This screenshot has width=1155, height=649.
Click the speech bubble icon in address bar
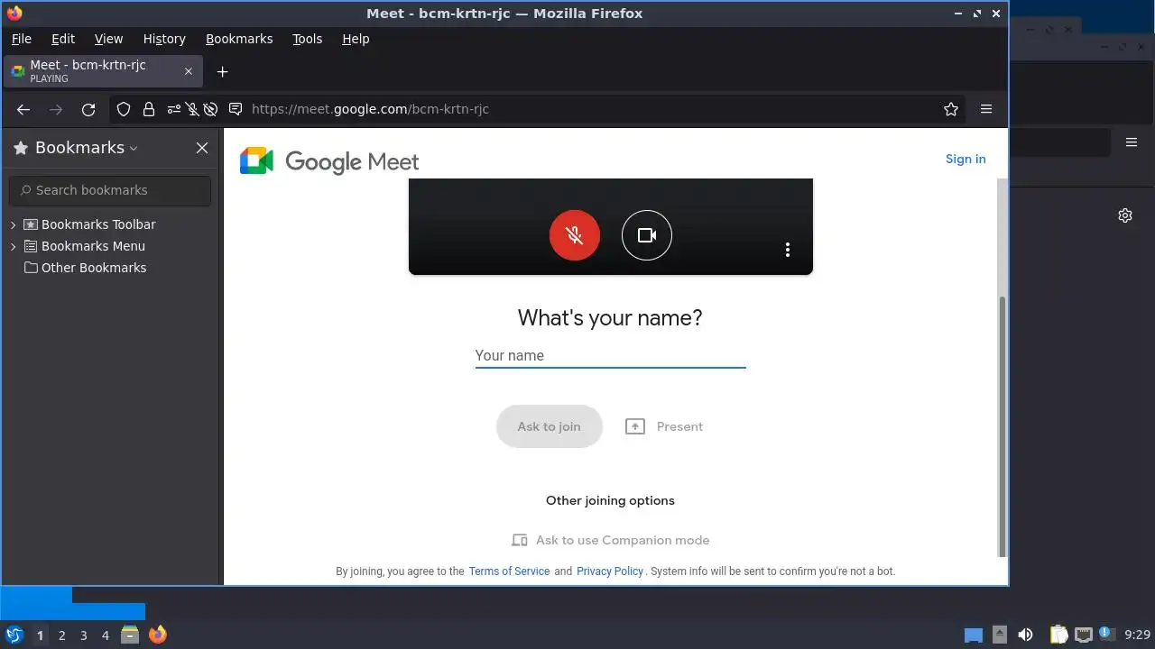pos(236,109)
